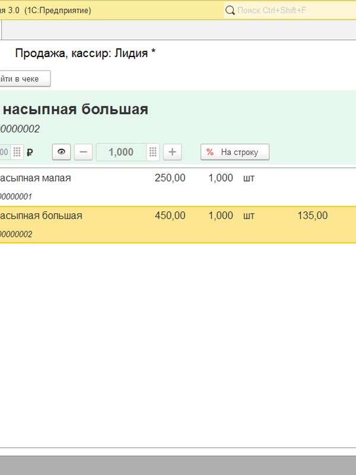
Task: Click the 1,000 quantity field
Action: pos(121,152)
